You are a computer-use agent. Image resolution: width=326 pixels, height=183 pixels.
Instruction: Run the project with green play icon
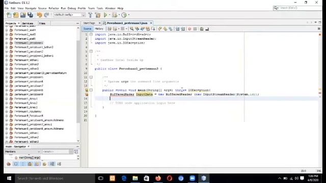[x=105, y=15]
